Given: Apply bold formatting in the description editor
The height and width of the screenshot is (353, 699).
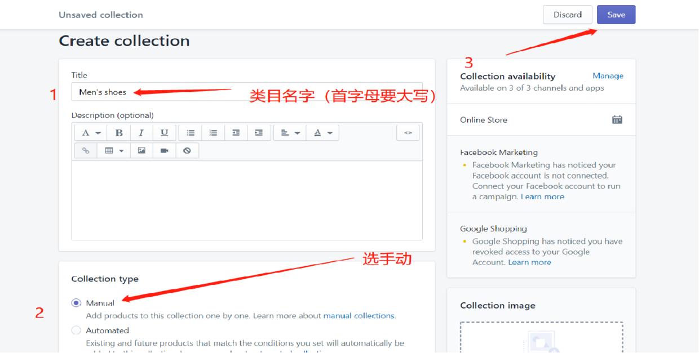Looking at the screenshot, I should (x=119, y=133).
